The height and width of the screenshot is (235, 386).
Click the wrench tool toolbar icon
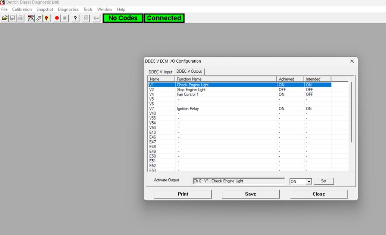[x=39, y=18]
